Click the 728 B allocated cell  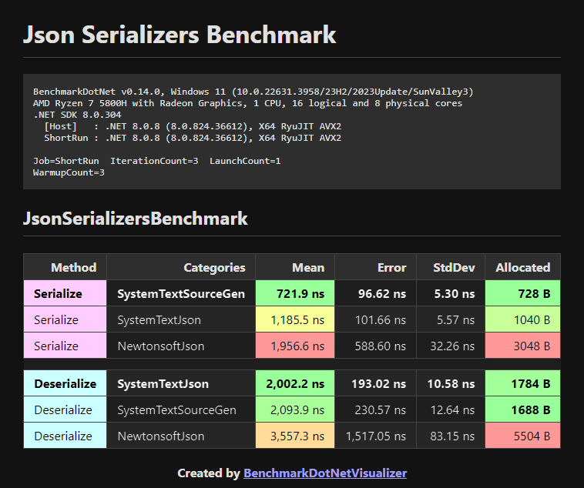pyautogui.click(x=523, y=293)
